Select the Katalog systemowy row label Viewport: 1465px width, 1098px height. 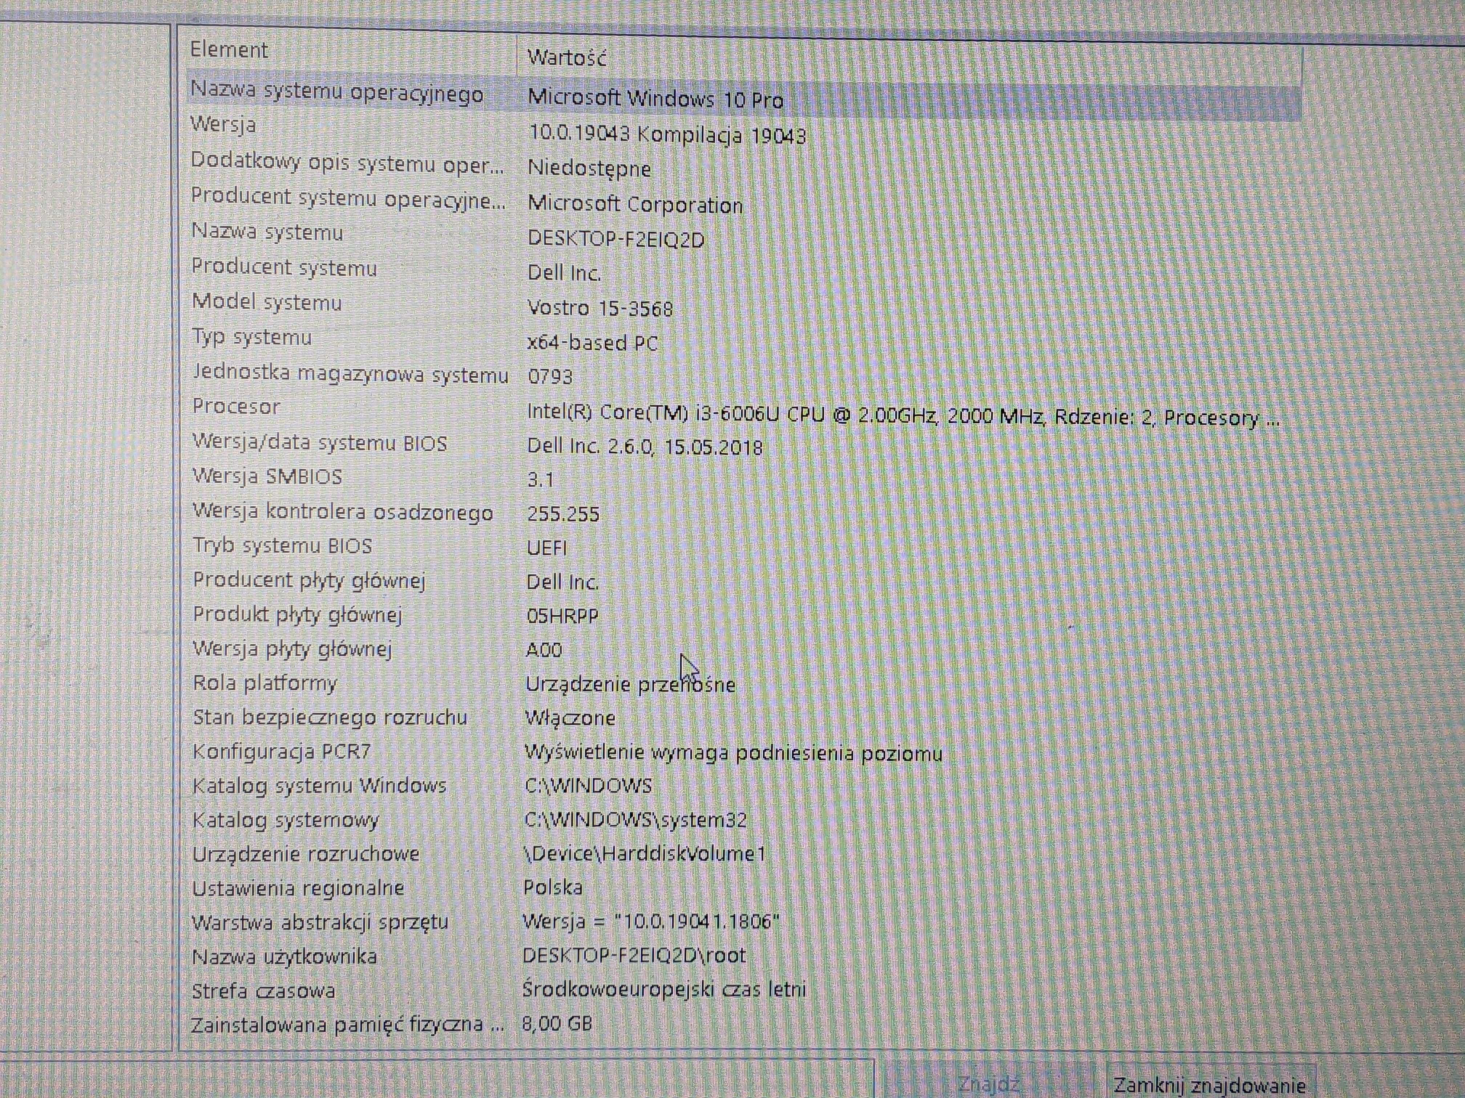286,821
